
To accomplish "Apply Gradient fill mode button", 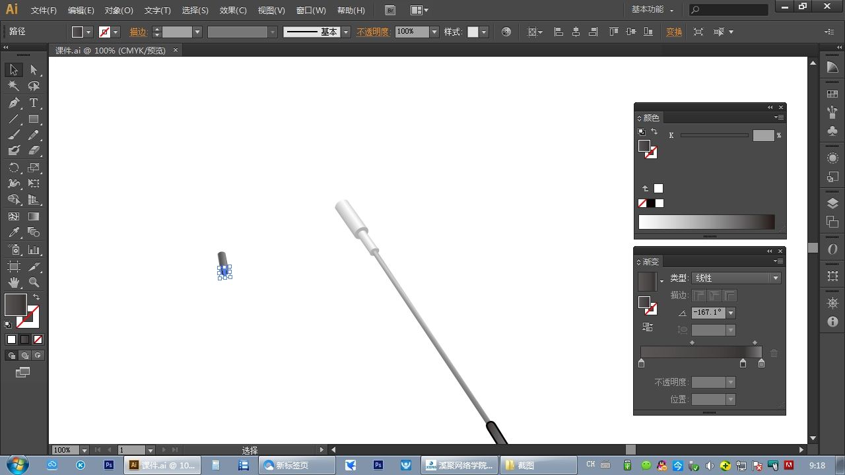I will click(x=24, y=339).
